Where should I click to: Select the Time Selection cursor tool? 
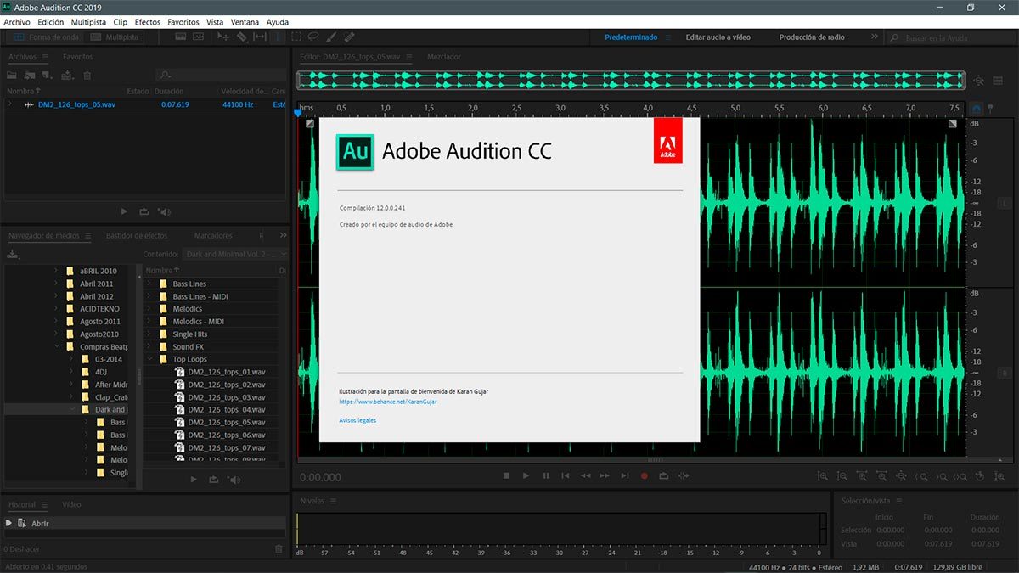[x=278, y=37]
